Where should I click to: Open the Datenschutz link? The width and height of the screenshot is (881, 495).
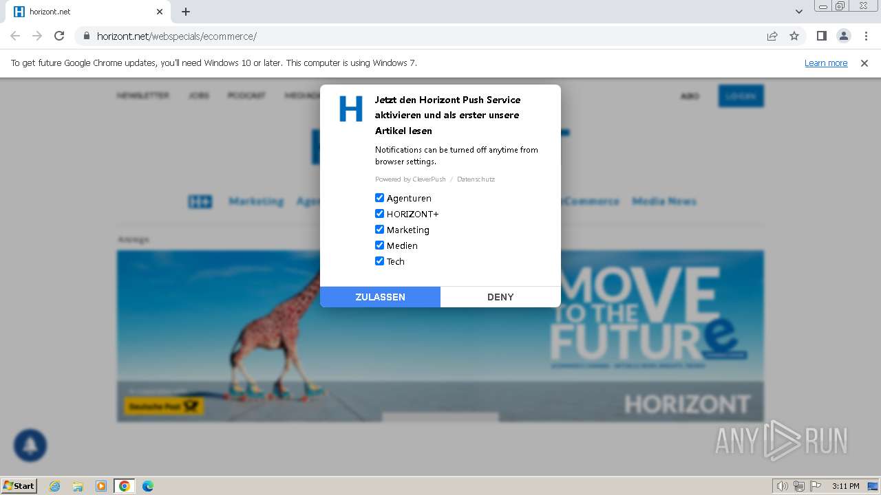[x=476, y=179]
